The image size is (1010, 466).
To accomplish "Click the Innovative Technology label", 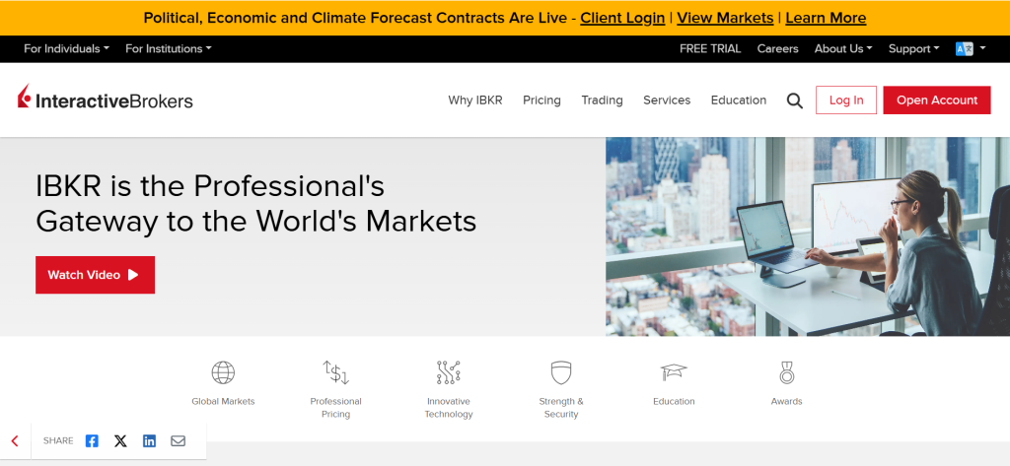I will pyautogui.click(x=449, y=408).
